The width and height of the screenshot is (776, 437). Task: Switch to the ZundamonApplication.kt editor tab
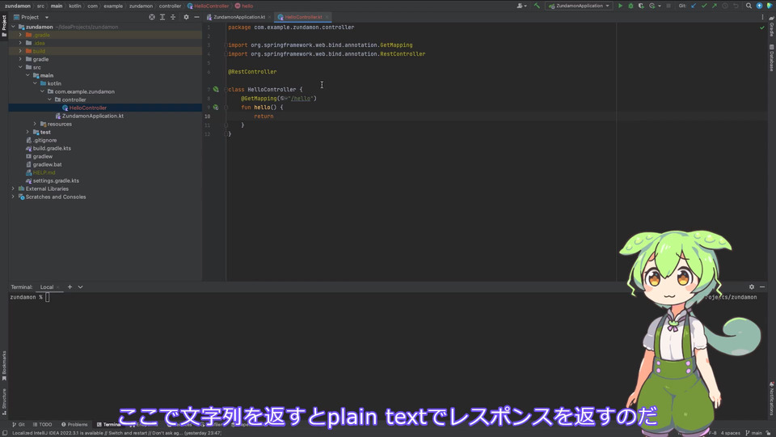[x=238, y=17]
